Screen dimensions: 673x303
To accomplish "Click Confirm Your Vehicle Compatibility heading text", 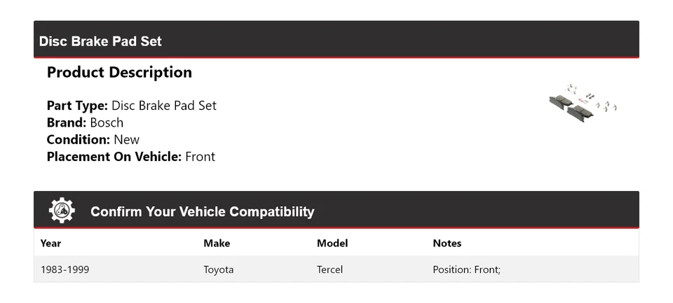I will 202,211.
